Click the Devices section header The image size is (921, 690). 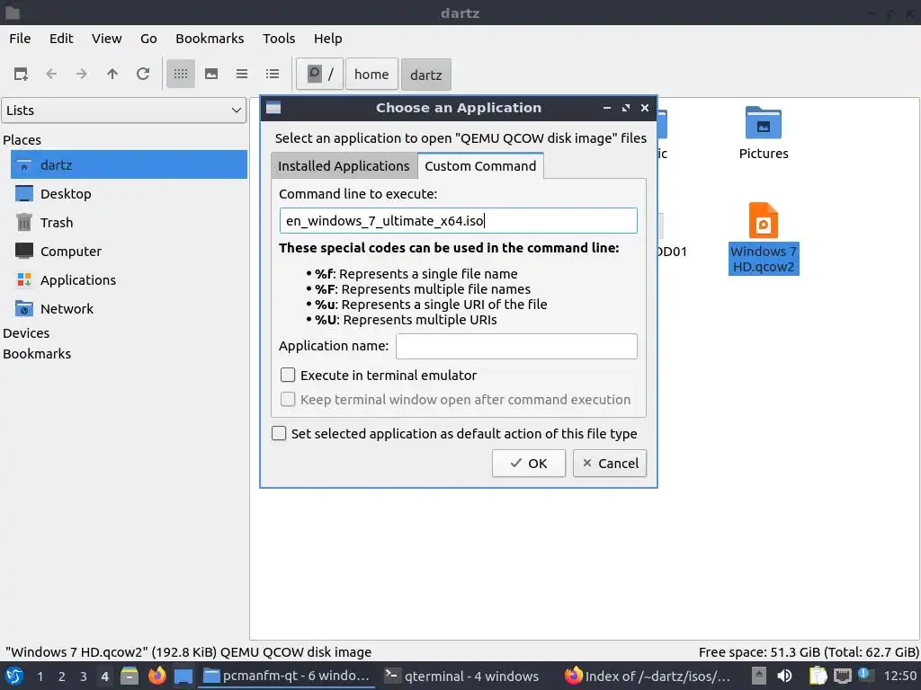pos(26,333)
